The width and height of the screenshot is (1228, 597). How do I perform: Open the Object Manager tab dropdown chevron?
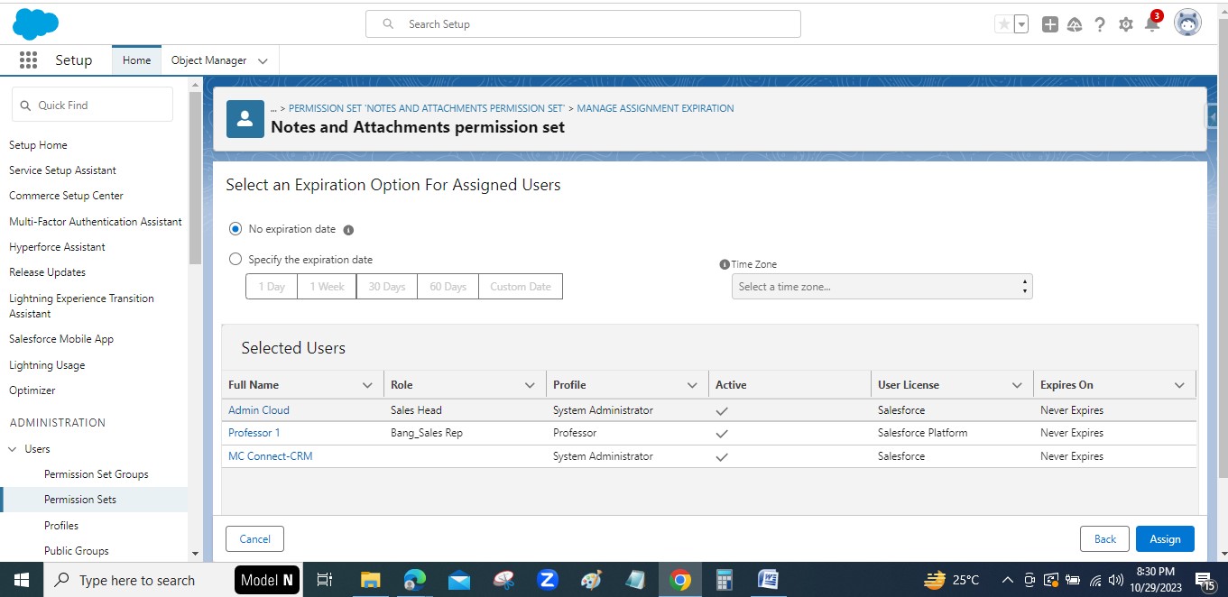pos(263,61)
